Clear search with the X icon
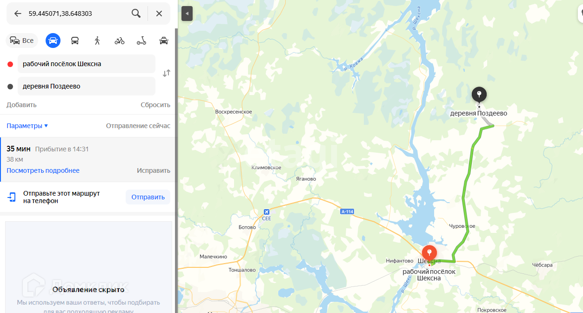The image size is (583, 313). pos(159,14)
